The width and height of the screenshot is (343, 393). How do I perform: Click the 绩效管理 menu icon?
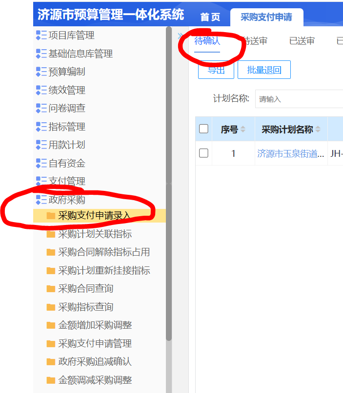(x=41, y=90)
